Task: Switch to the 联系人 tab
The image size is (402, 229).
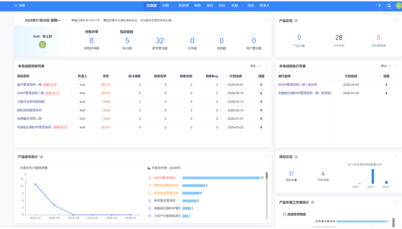Action: click(x=265, y=5)
